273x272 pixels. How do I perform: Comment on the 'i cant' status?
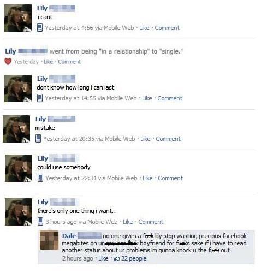pos(167,28)
